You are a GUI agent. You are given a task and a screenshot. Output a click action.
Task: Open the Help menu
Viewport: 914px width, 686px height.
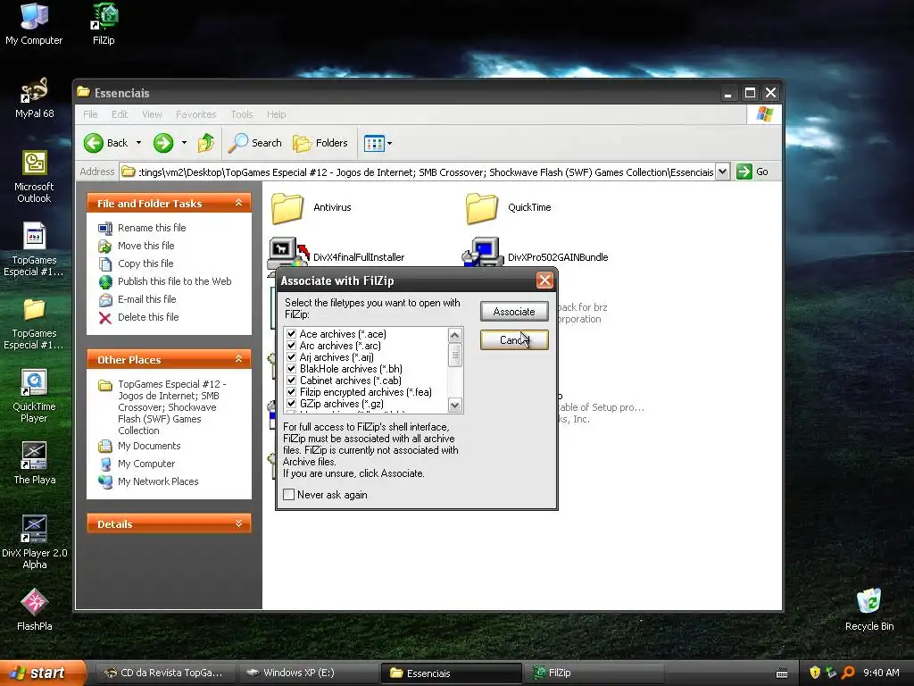(x=277, y=114)
